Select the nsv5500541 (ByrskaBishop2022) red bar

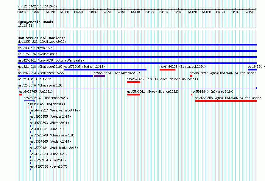[133, 95]
